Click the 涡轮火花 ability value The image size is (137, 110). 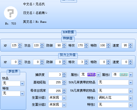point(105,98)
